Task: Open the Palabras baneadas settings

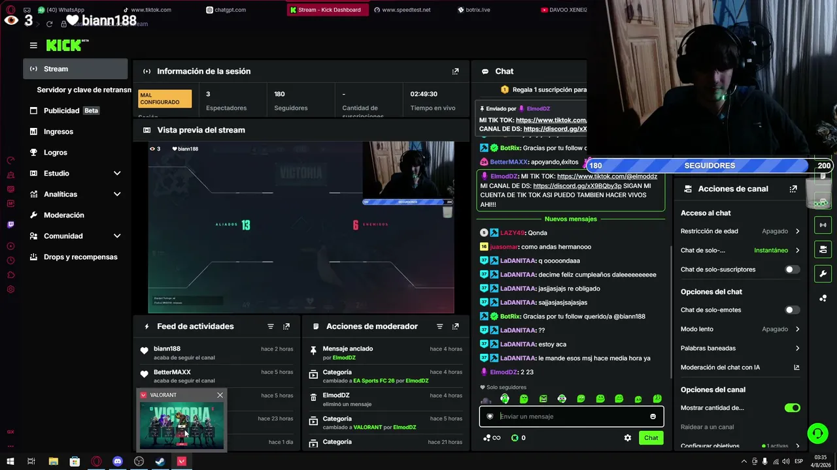Action: pyautogui.click(x=740, y=348)
